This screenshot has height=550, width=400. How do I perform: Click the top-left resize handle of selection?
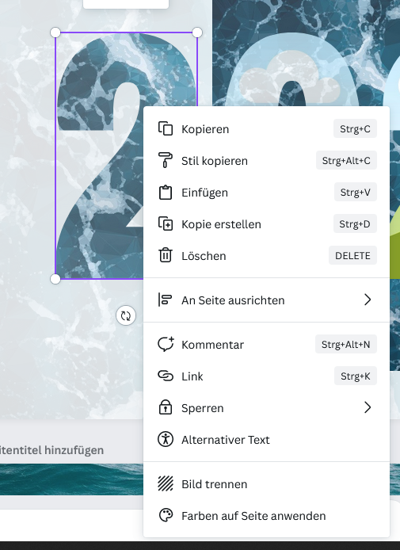coord(55,32)
